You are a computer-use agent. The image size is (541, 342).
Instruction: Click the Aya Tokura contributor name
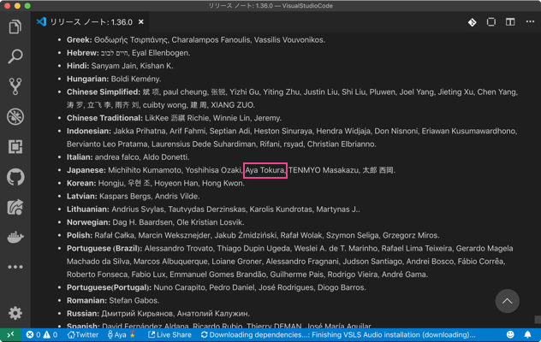pos(265,170)
